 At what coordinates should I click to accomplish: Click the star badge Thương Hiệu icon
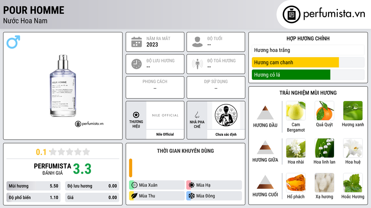(136, 115)
